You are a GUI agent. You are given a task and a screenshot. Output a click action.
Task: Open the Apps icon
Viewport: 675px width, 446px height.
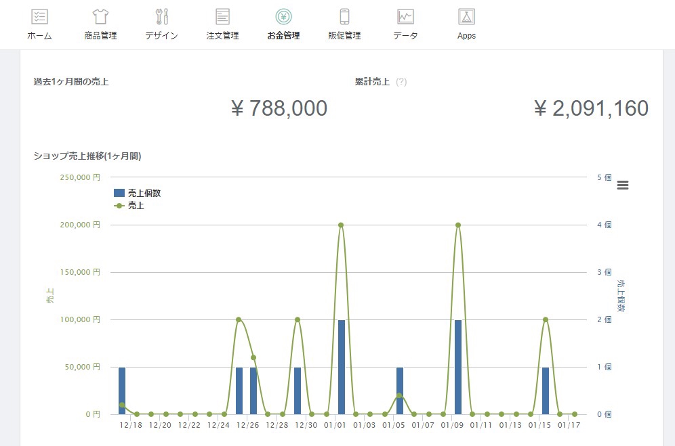467,17
